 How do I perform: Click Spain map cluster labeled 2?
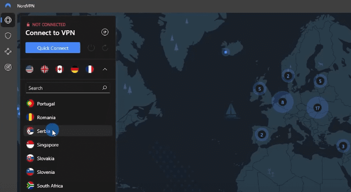point(261,135)
